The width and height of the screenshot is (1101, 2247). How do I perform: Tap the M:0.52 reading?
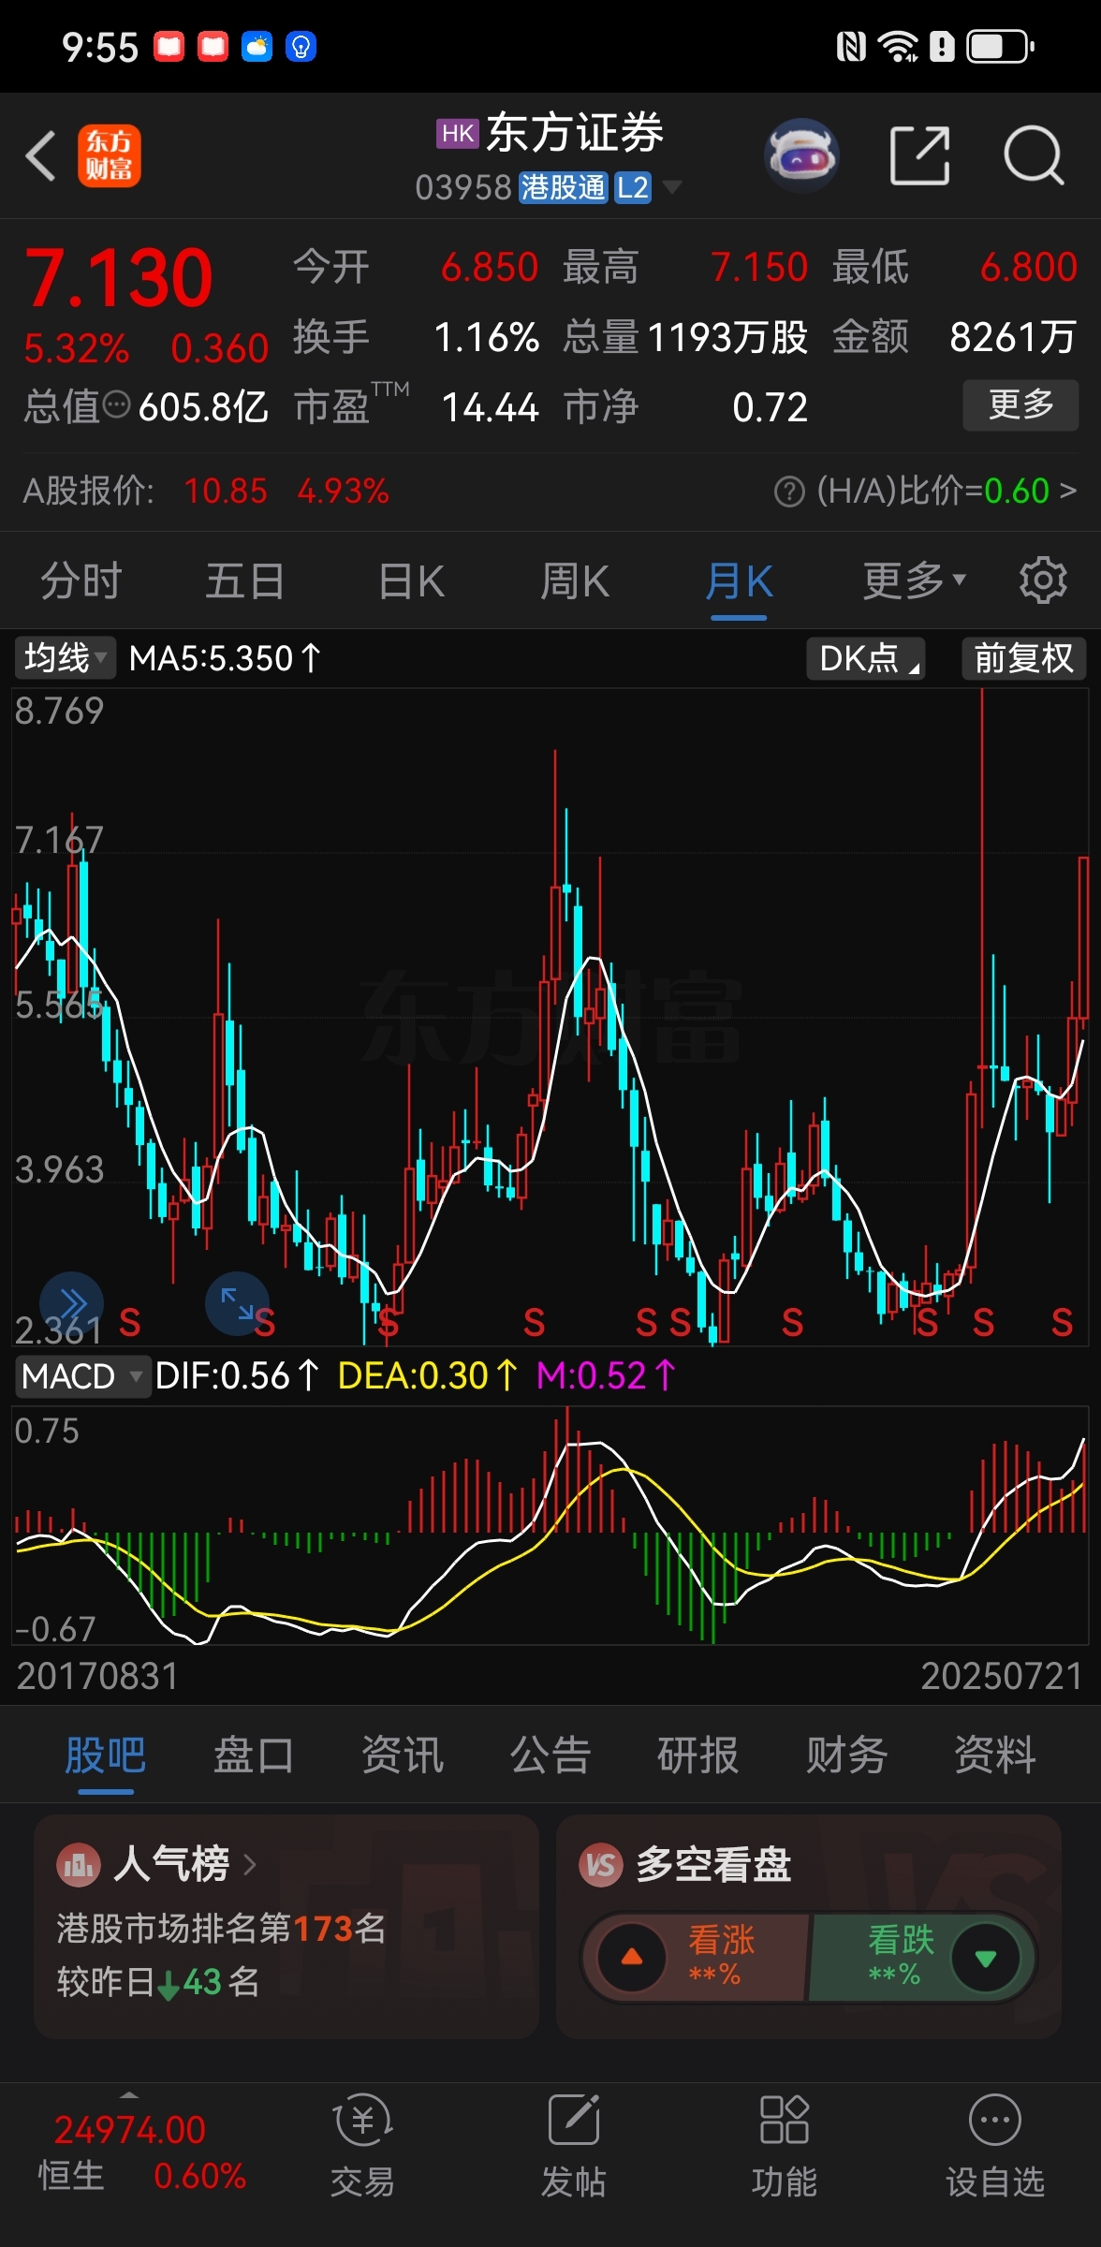click(x=606, y=1376)
